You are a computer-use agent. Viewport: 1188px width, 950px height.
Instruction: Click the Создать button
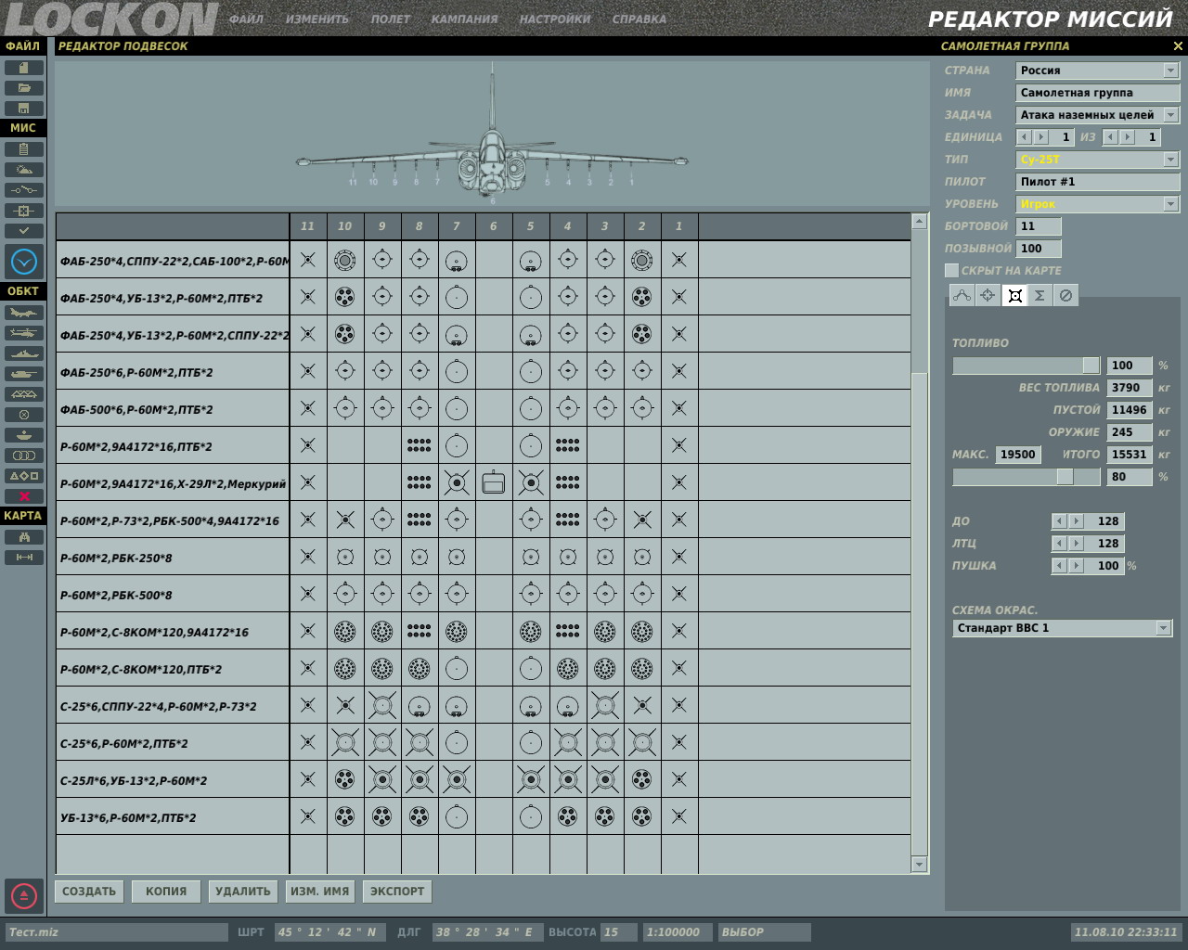click(x=89, y=892)
